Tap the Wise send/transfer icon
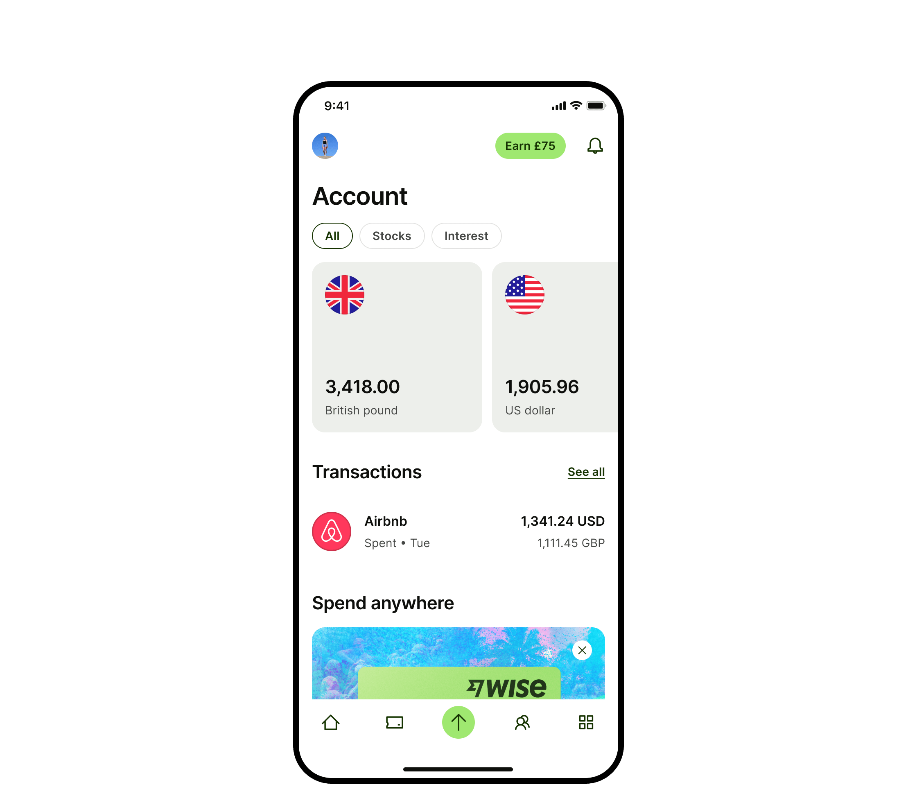 pos(458,721)
